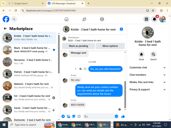Click chat messages scrollbar thumb

coord(125,95)
